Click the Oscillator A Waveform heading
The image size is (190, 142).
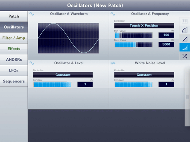coord(69,14)
